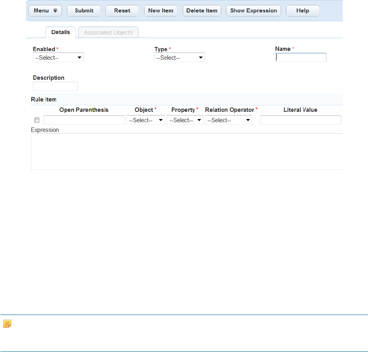This screenshot has width=368, height=352.
Task: Click the Literal Value field
Action: (x=300, y=120)
